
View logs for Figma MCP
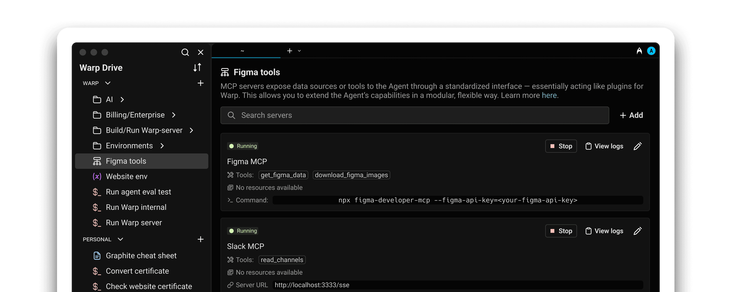tap(604, 146)
